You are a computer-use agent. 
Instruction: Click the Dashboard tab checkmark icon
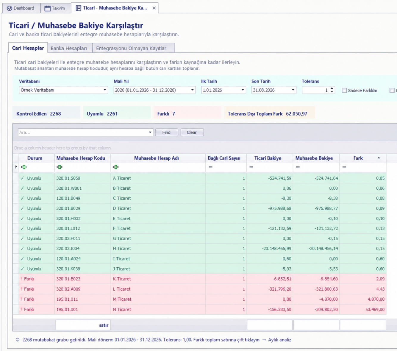coord(10,8)
